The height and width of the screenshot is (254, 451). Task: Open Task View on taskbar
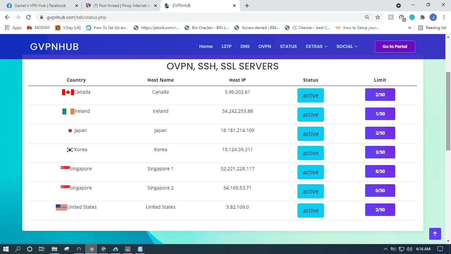click(42, 249)
